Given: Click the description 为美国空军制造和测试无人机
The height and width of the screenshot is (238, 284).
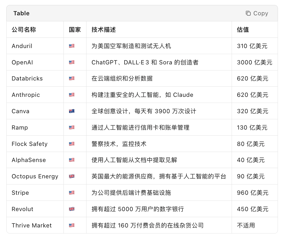Looking at the screenshot, I should click(x=131, y=46).
